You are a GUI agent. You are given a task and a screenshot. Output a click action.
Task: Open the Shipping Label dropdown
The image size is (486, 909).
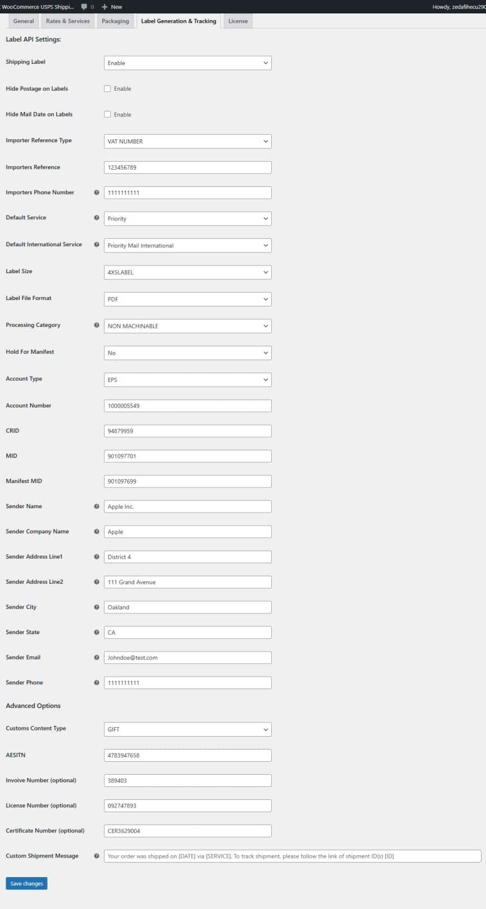[187, 63]
